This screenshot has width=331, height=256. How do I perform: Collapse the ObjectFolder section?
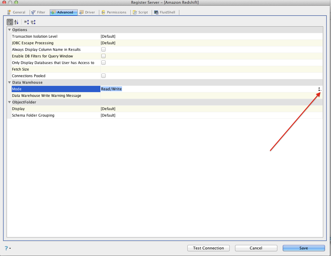point(10,102)
